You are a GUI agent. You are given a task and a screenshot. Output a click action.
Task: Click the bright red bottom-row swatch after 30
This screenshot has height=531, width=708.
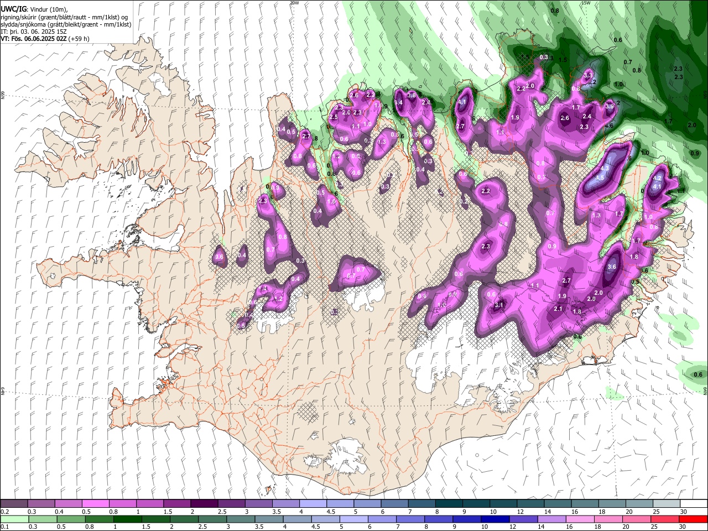pyautogui.click(x=693, y=519)
